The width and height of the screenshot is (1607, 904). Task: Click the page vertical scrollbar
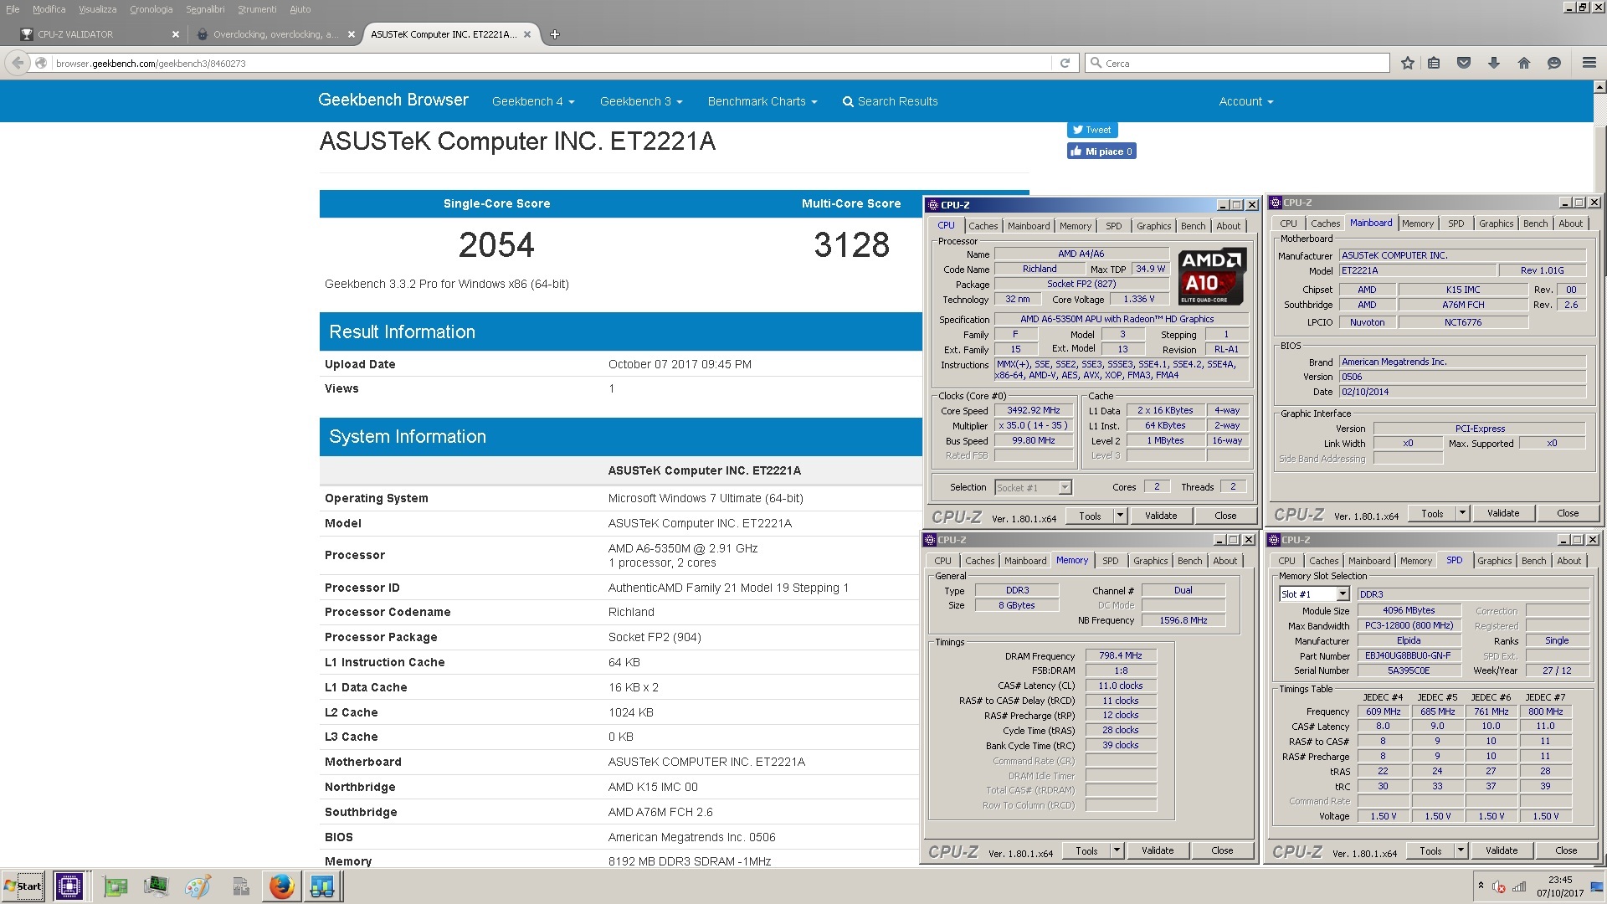[x=1599, y=469]
